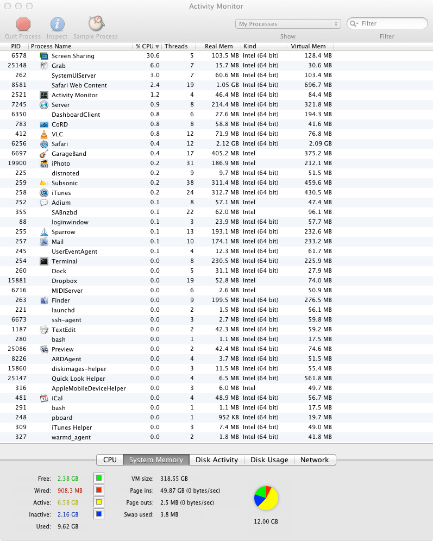This screenshot has height=541, width=433.
Task: Click the Inspect info icon
Action: (x=57, y=24)
